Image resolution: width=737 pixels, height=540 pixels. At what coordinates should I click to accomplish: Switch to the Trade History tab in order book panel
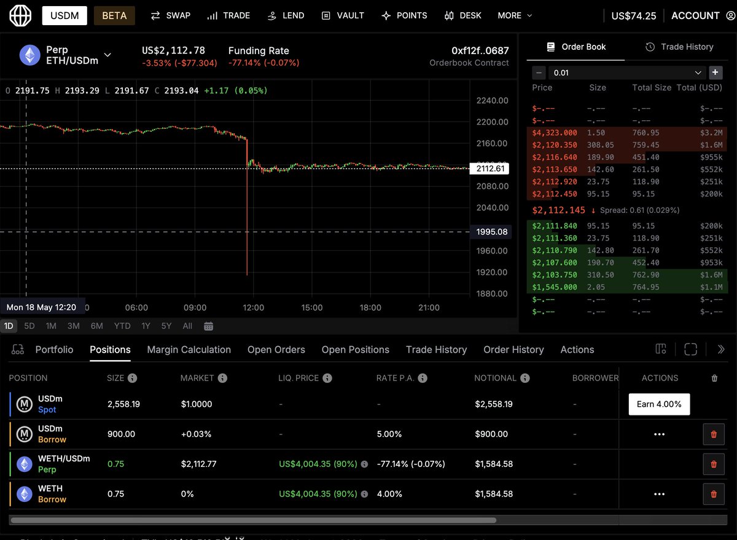point(679,47)
